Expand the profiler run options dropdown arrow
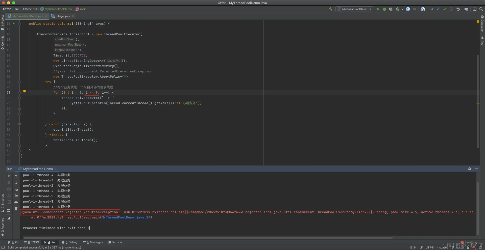This screenshot has width=485, height=250. pyautogui.click(x=402, y=9)
